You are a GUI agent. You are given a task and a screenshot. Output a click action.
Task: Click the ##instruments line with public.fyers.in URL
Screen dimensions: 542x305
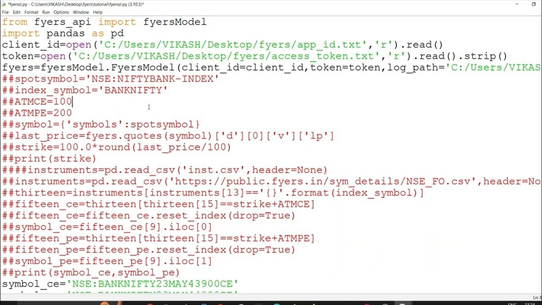pos(271,182)
